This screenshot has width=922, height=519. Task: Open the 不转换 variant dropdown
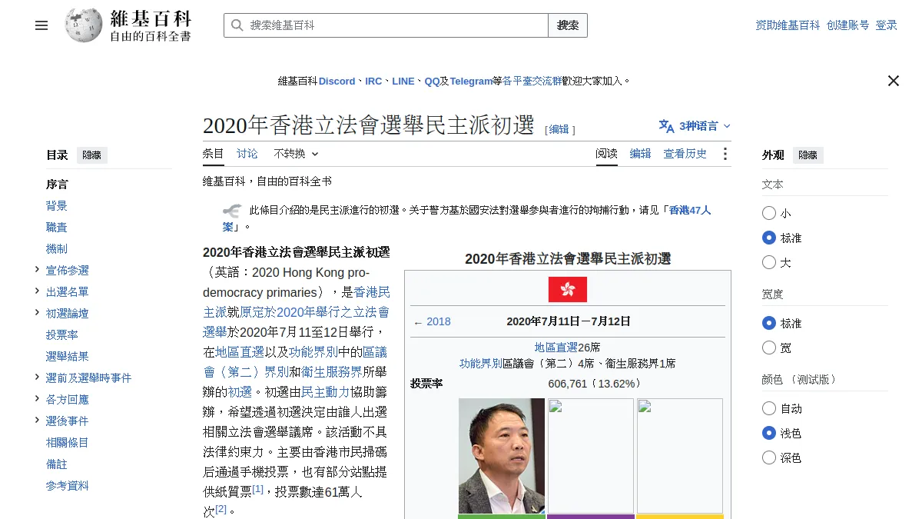[x=296, y=154]
